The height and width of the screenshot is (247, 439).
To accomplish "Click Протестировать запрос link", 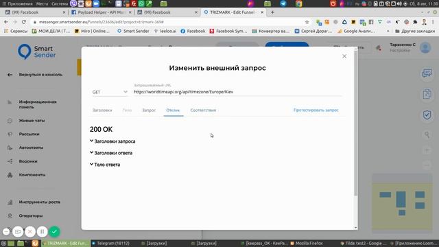I will [x=316, y=110].
